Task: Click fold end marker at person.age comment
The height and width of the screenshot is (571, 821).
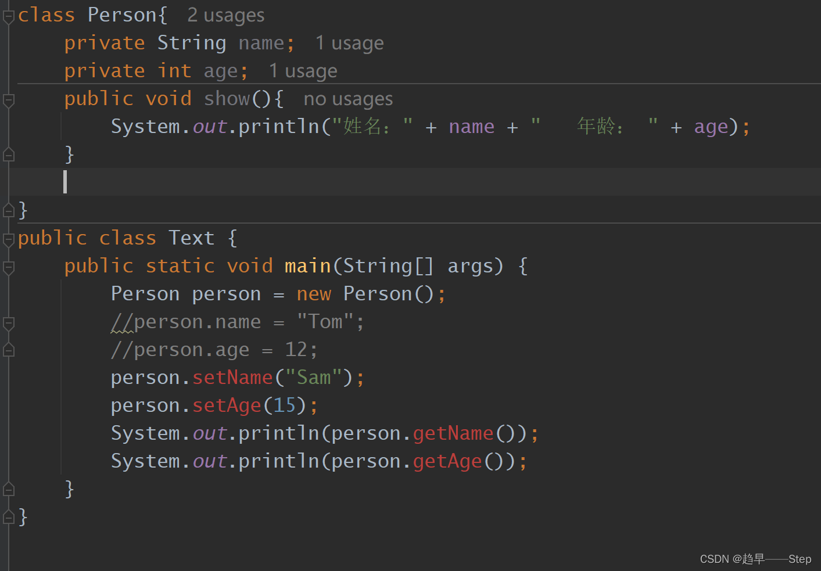Action: (9, 350)
